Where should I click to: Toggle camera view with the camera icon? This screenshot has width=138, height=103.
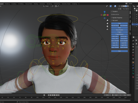click(x=108, y=26)
